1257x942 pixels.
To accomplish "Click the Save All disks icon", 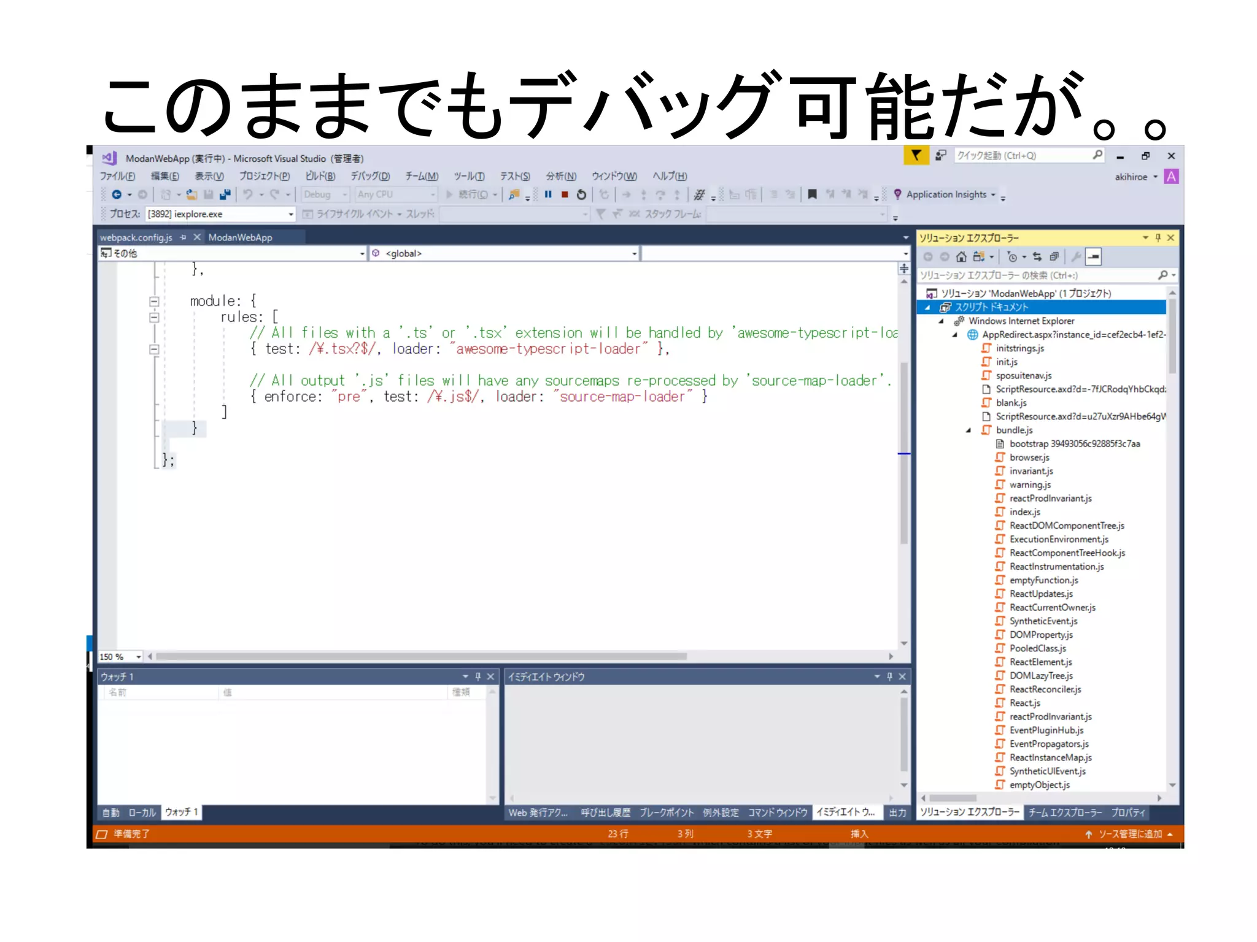I will (x=225, y=194).
